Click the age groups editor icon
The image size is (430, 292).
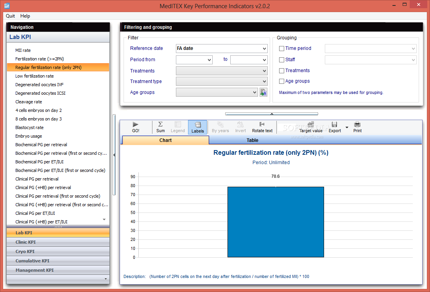[263, 92]
